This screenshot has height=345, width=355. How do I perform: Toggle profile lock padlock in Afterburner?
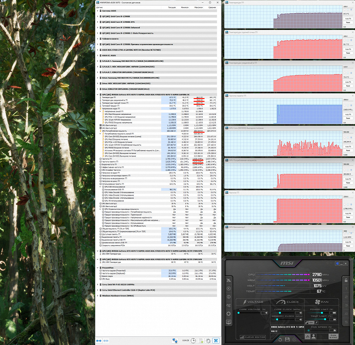[x=346, y=280]
